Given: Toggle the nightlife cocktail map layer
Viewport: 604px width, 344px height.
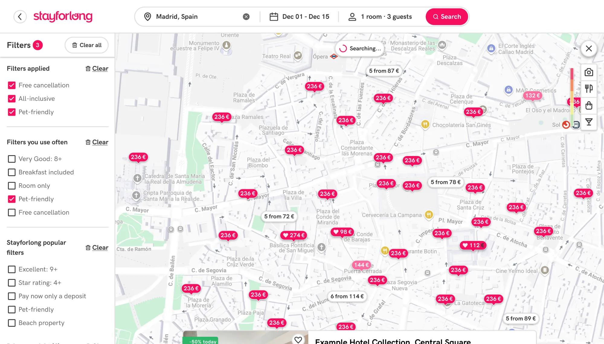Looking at the screenshot, I should pyautogui.click(x=589, y=122).
